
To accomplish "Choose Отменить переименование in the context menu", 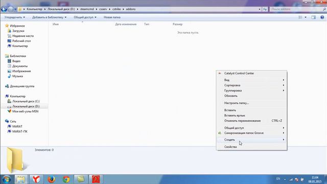I will [251, 121].
